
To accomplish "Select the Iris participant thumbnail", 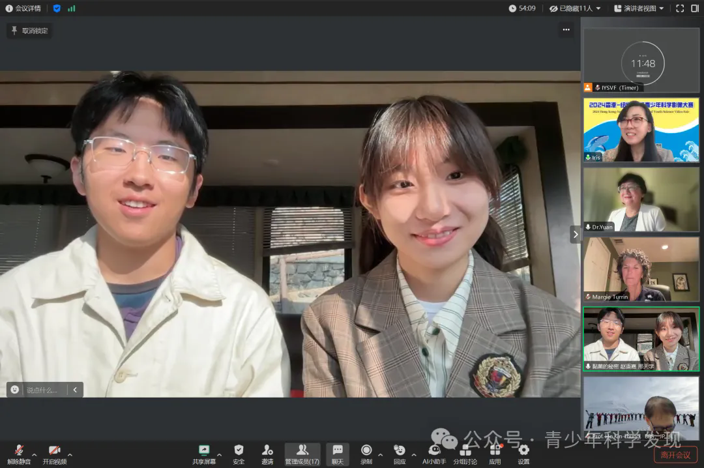I will pos(641,130).
